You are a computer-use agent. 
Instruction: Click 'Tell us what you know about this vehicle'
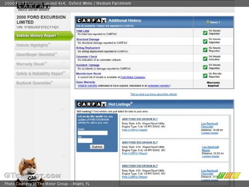(x=153, y=94)
